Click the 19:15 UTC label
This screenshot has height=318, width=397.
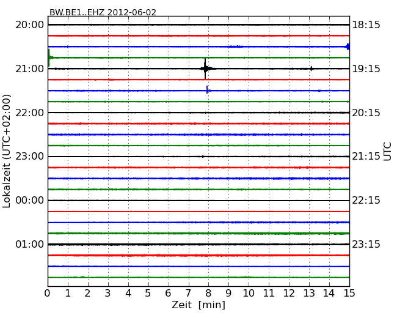[366, 68]
